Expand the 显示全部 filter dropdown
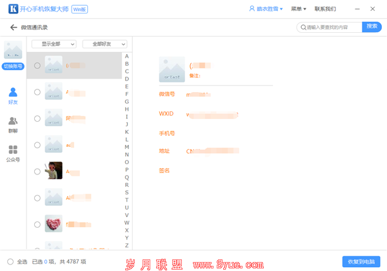The image size is (387, 271). 54,44
